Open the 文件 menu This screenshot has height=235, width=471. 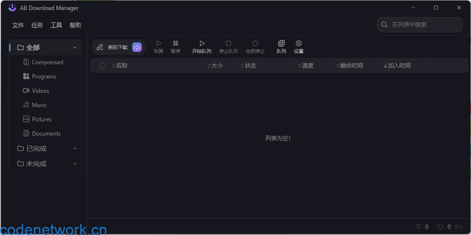click(18, 25)
